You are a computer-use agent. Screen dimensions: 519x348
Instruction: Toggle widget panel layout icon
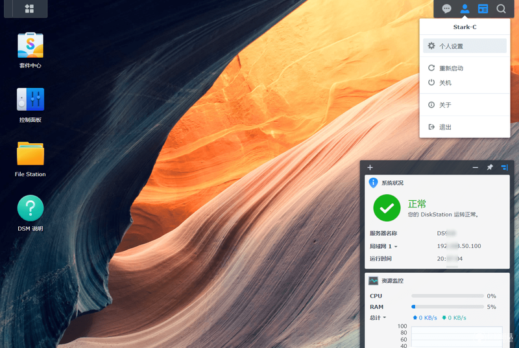(x=505, y=168)
